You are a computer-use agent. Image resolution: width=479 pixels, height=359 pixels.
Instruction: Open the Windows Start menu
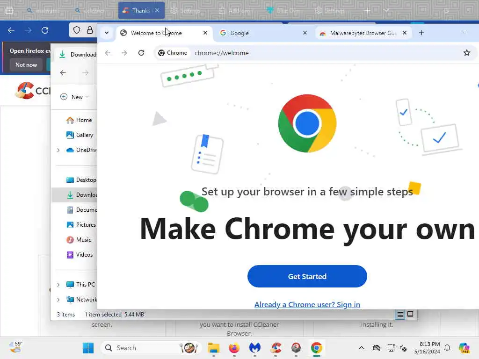[88, 348]
